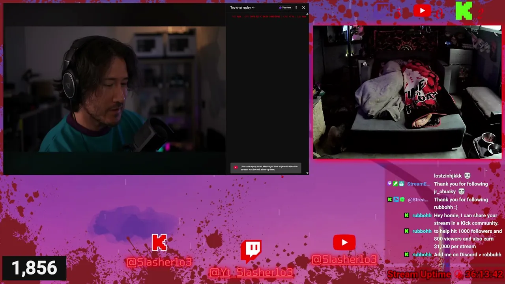Click Kick badge beside 'to help hit 1000 followers'
Image resolution: width=505 pixels, height=284 pixels.
tap(407, 231)
